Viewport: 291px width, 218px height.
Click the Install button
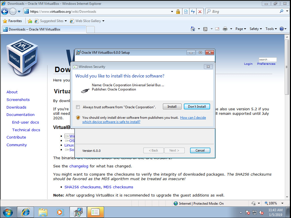point(172,107)
